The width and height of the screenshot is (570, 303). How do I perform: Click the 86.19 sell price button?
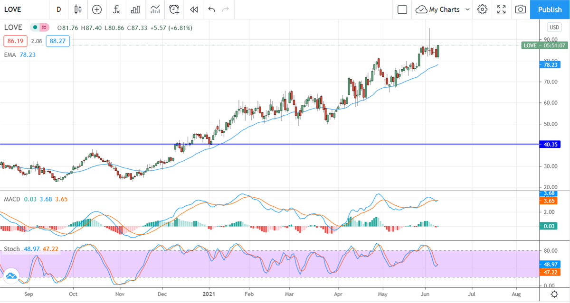coord(16,41)
